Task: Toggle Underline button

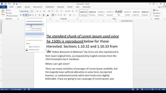Action: click(x=26, y=15)
